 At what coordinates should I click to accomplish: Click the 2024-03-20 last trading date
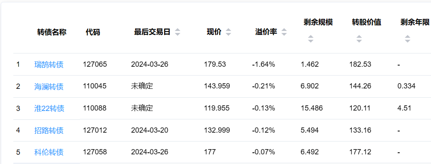tap(149, 130)
